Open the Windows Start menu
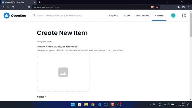The width and height of the screenshot is (192, 108). tap(73, 104)
